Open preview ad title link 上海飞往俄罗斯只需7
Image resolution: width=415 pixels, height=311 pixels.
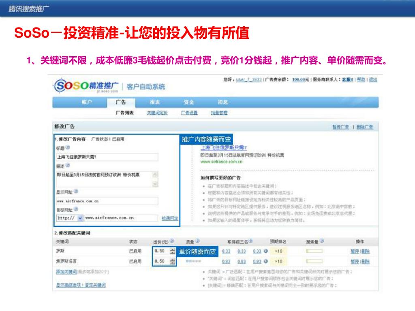224,147
